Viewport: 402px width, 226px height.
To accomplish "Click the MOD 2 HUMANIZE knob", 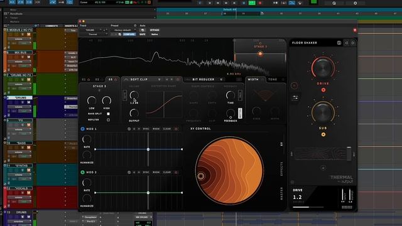I will pyautogui.click(x=87, y=198).
